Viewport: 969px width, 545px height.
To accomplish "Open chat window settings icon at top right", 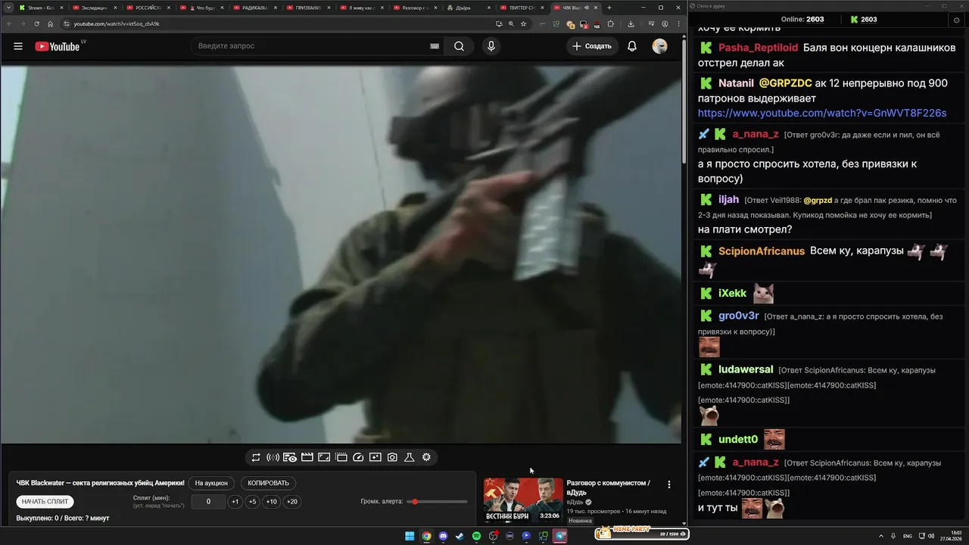I will pos(956,20).
